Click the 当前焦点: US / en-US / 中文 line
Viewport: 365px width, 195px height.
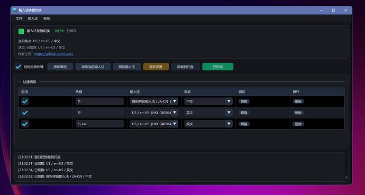tap(39, 41)
